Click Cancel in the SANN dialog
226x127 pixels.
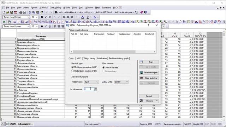tap(149, 96)
